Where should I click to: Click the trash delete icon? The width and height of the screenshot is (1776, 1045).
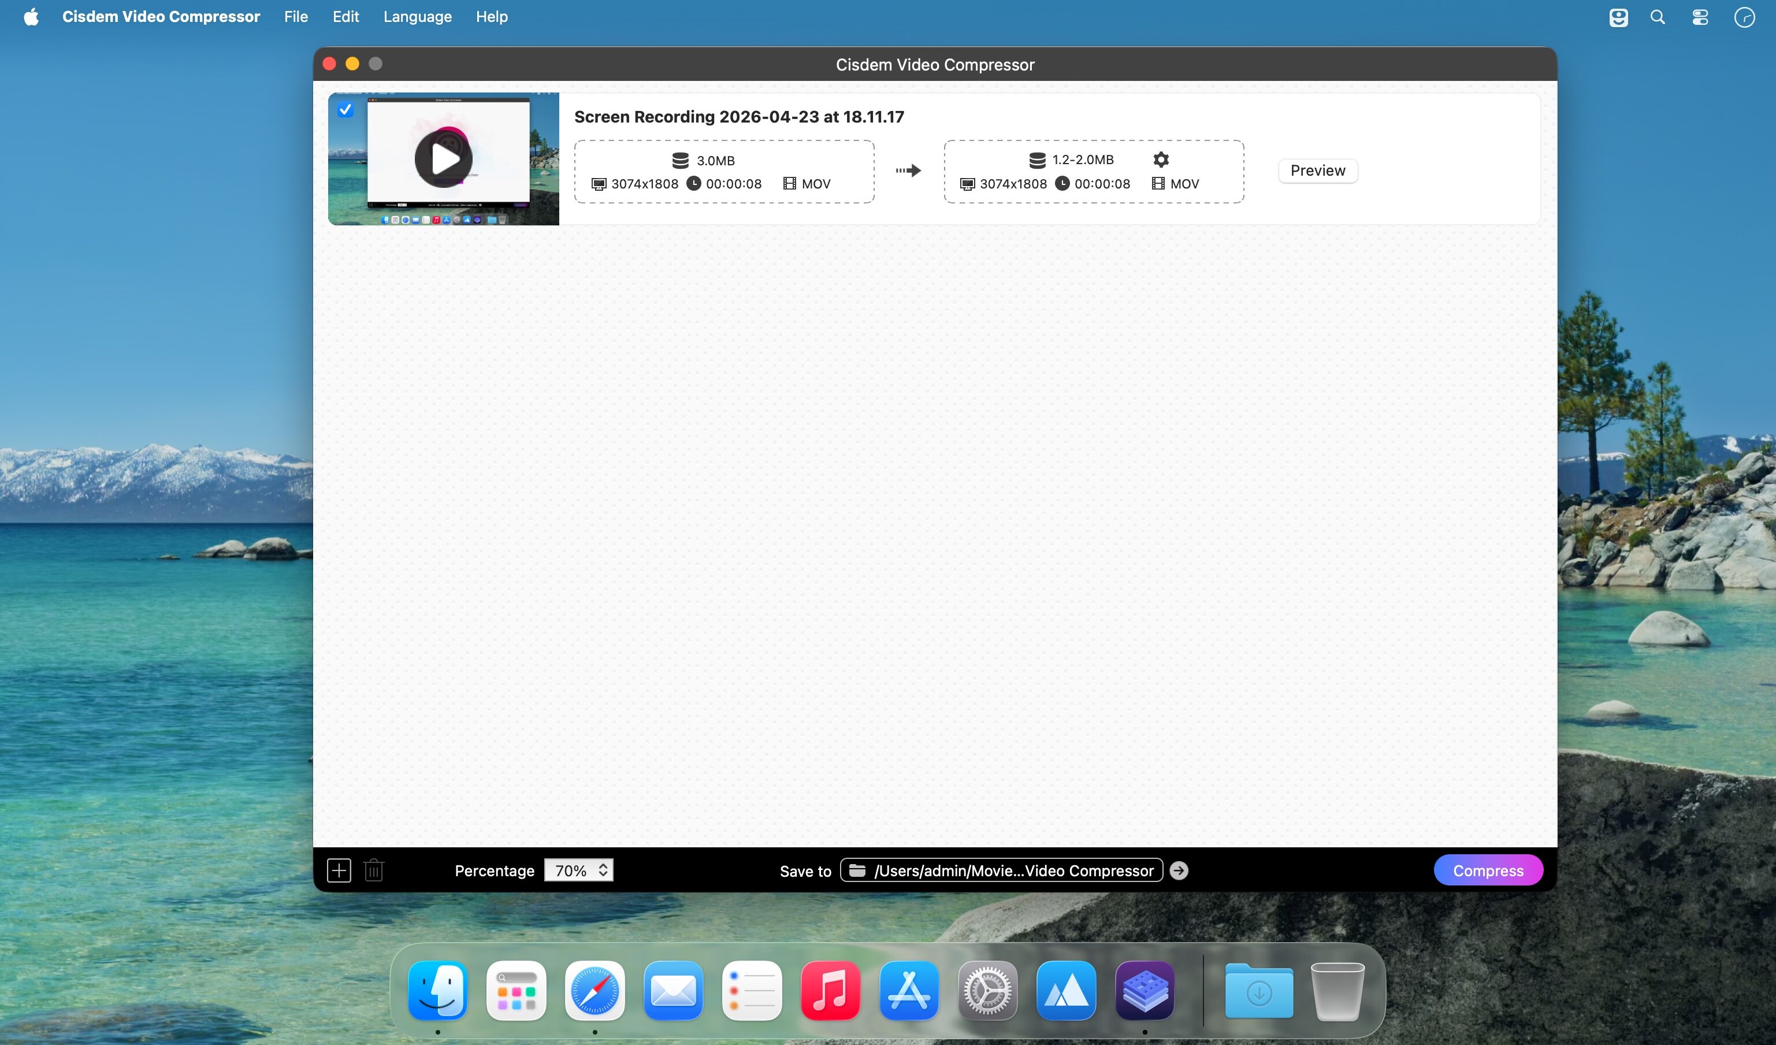coord(374,870)
